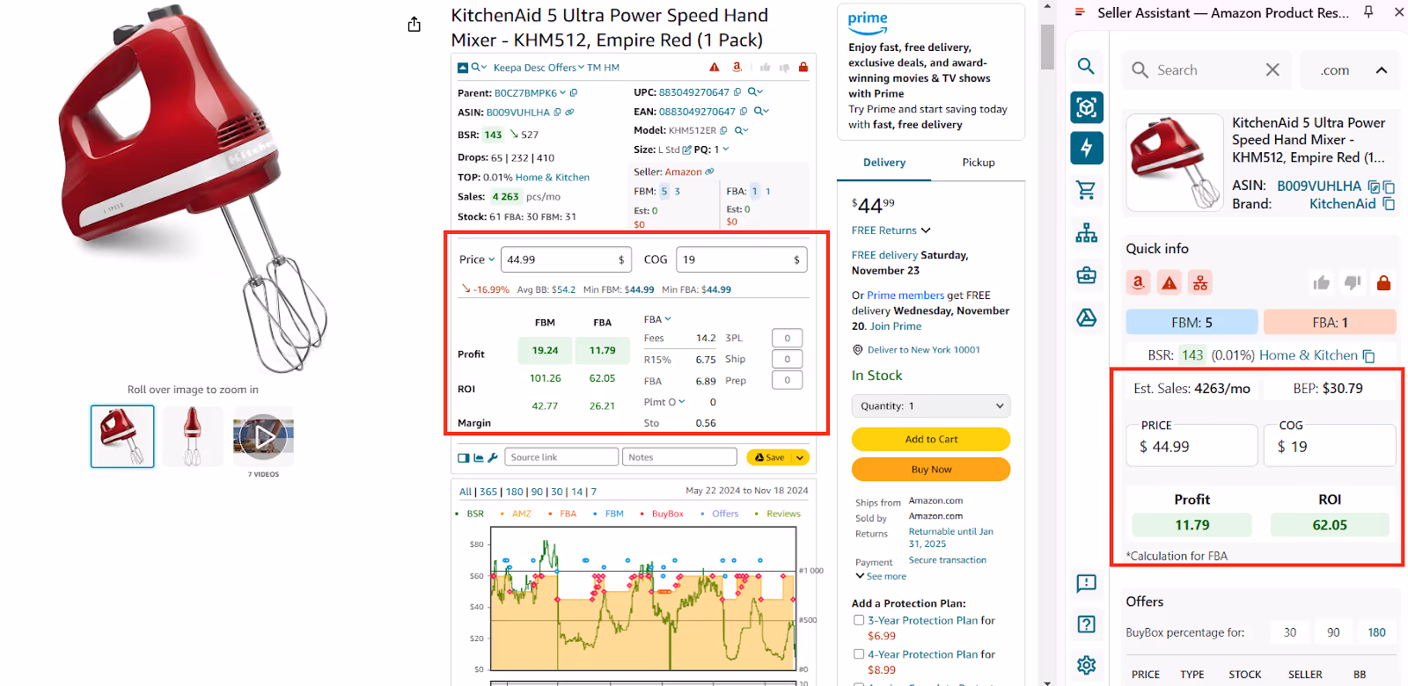1408x686 pixels.
Task: Open the .com marketplace dropdown
Action: (x=1353, y=70)
